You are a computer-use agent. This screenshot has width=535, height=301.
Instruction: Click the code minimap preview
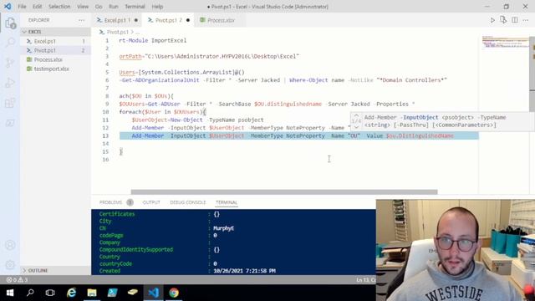tap(505, 43)
